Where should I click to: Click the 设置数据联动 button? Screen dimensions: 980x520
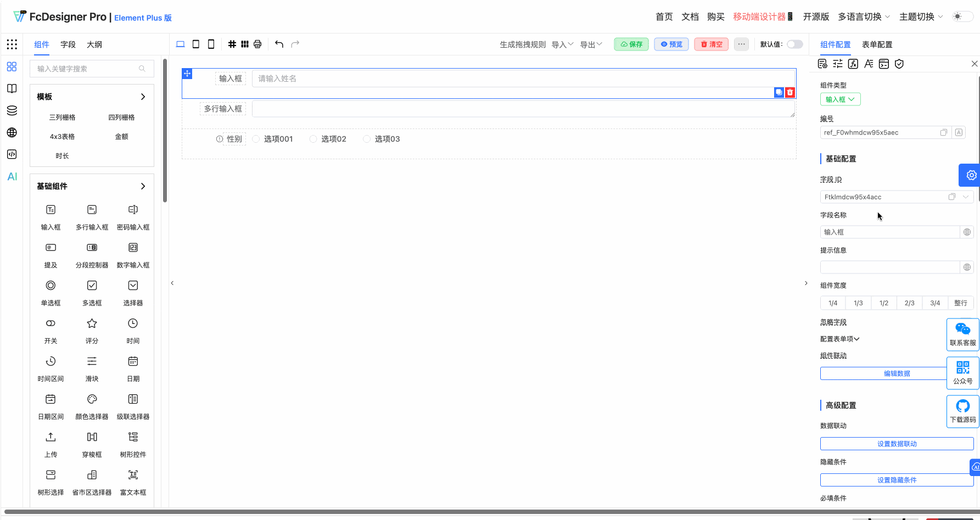click(897, 443)
